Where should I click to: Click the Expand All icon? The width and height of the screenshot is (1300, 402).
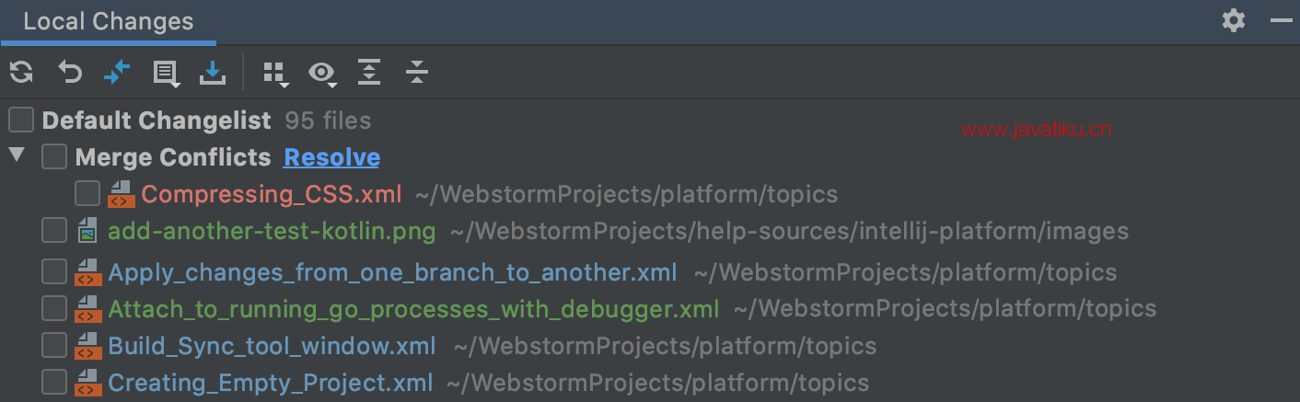tap(369, 72)
